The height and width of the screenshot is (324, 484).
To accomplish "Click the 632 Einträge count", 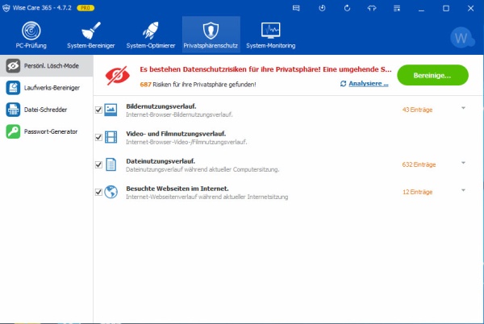I will (x=419, y=164).
